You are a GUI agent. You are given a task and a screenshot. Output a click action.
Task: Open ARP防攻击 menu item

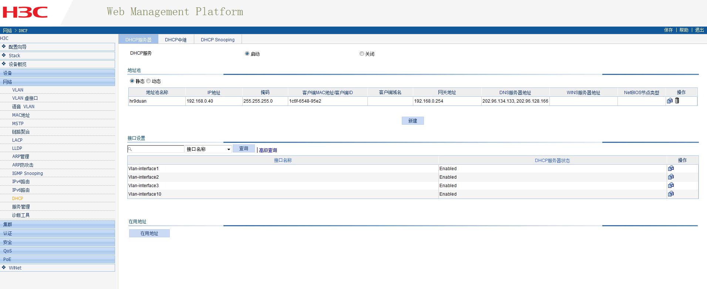[x=23, y=165]
